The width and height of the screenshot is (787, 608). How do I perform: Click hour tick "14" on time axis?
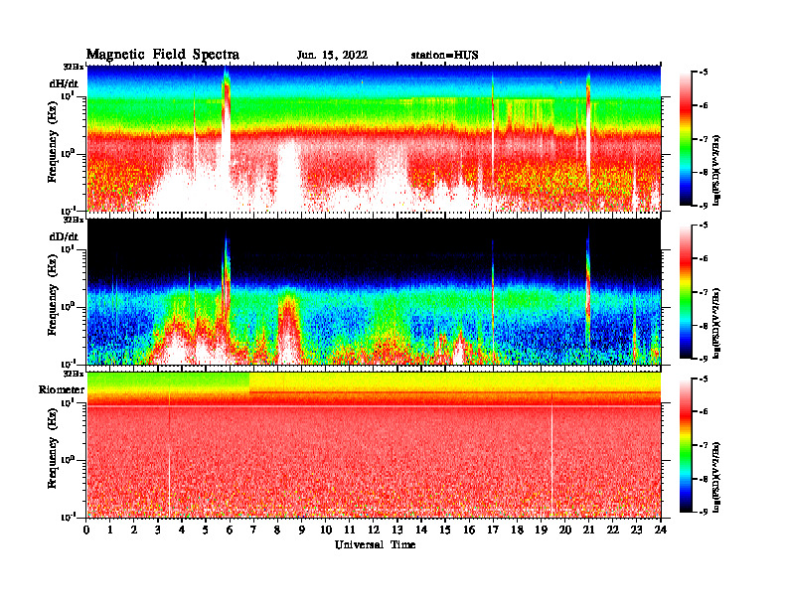click(x=421, y=531)
